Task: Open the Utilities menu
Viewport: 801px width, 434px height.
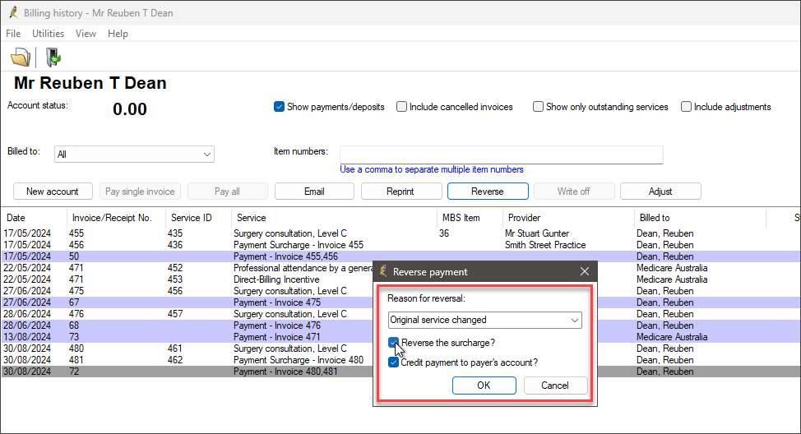Action: click(48, 34)
